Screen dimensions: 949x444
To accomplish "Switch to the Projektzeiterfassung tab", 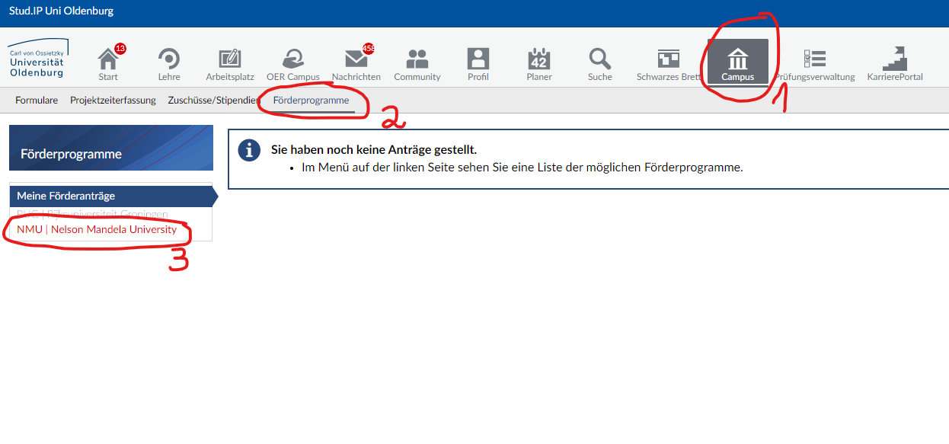I will point(113,101).
